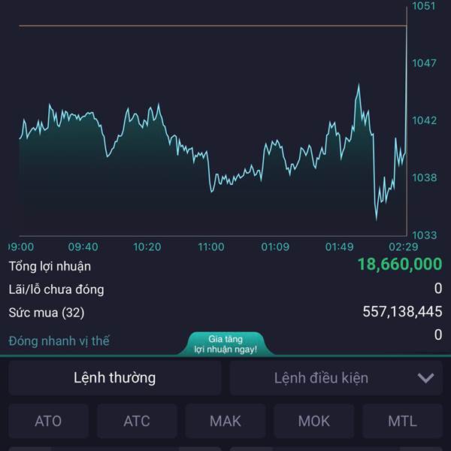Viewport: 451px width, 451px height.
Task: Tap the Lãi/lỗ chưa đóng label
Action: (x=56, y=289)
